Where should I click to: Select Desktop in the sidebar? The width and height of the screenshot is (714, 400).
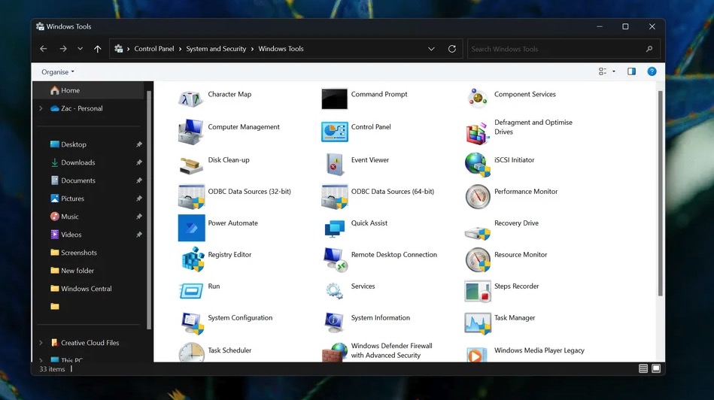[x=74, y=144]
